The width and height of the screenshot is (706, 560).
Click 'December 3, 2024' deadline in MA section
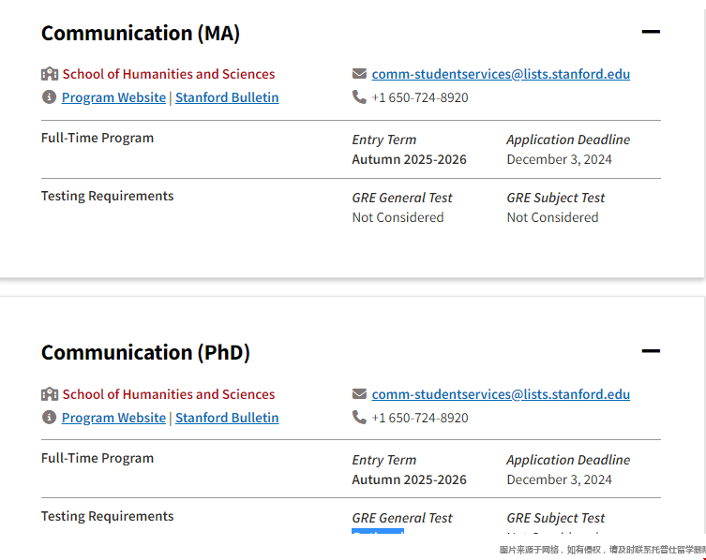559,159
